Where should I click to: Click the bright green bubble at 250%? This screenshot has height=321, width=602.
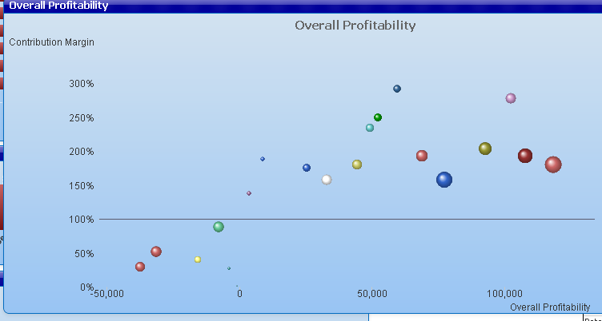(378, 117)
